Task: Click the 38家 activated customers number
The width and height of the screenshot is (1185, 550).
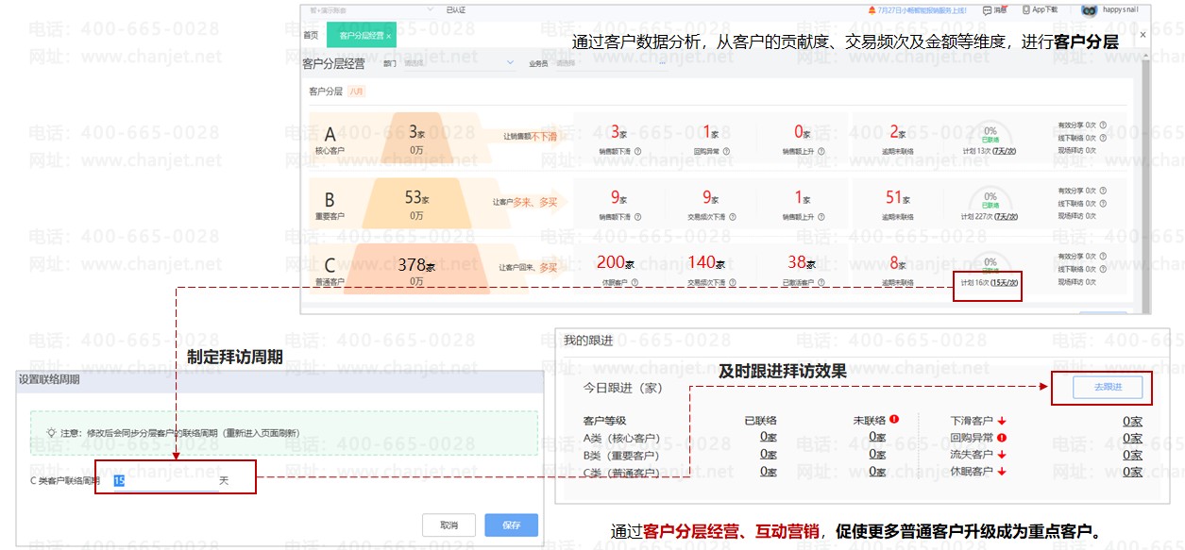Action: (x=802, y=262)
